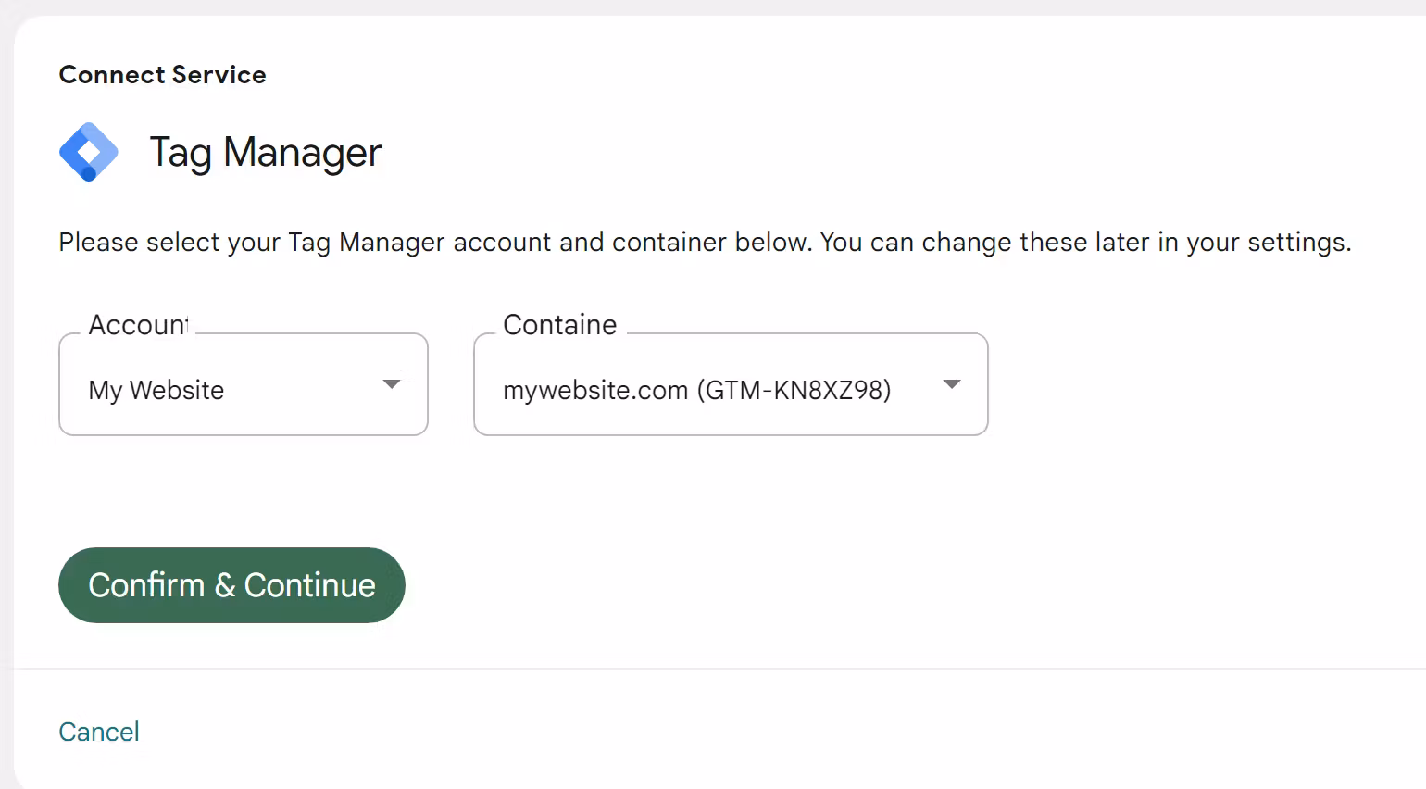Click the GTM-KN8XZ98 container entry
This screenshot has height=789, width=1426.
[695, 390]
